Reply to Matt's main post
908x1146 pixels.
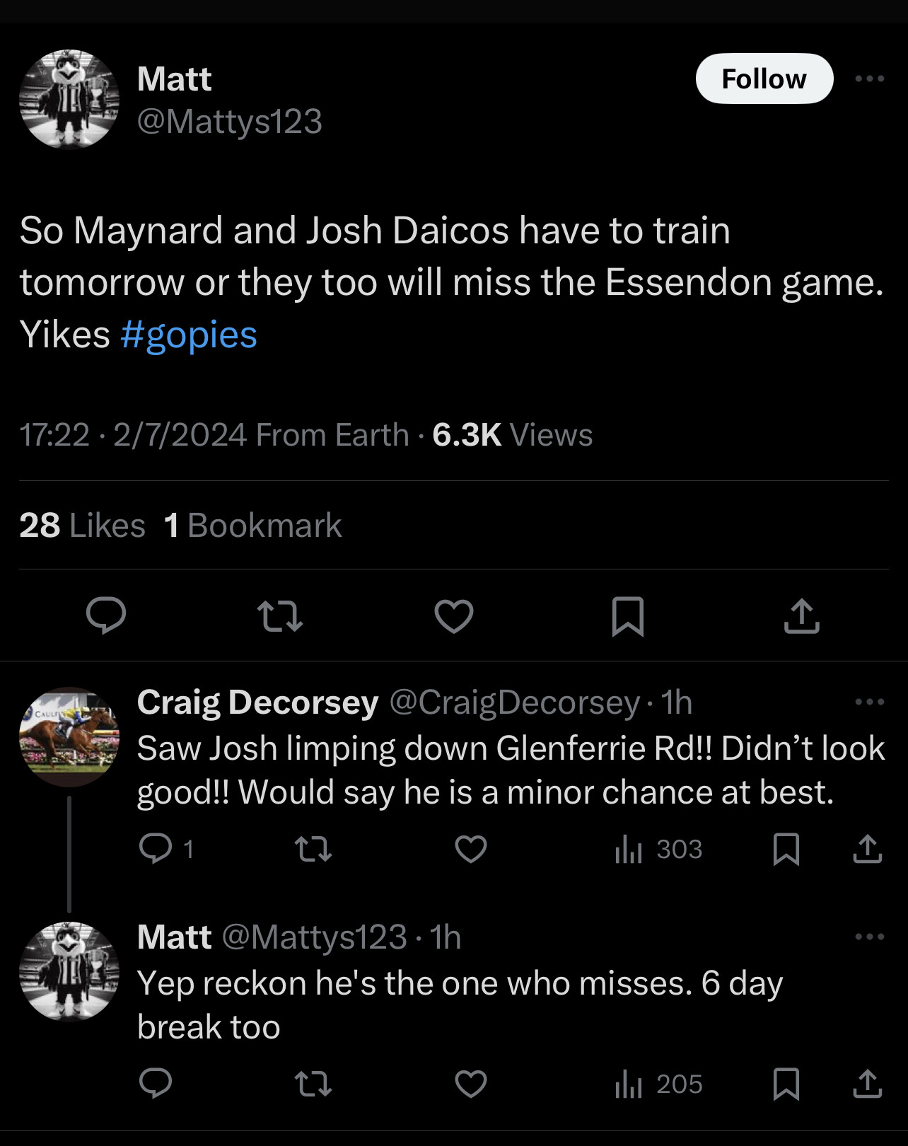click(x=106, y=615)
